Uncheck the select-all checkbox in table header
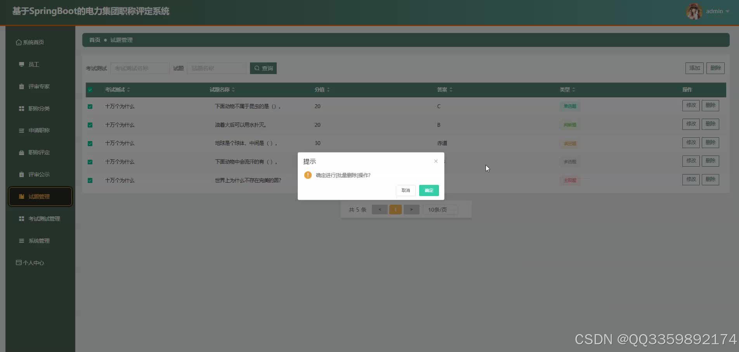739x352 pixels. (90, 90)
